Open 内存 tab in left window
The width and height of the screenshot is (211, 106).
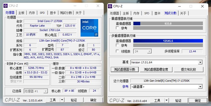pyautogui.click(x=32, y=13)
